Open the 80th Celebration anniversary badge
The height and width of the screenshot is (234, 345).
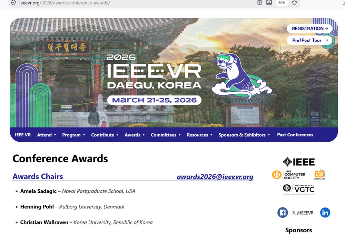point(319,174)
